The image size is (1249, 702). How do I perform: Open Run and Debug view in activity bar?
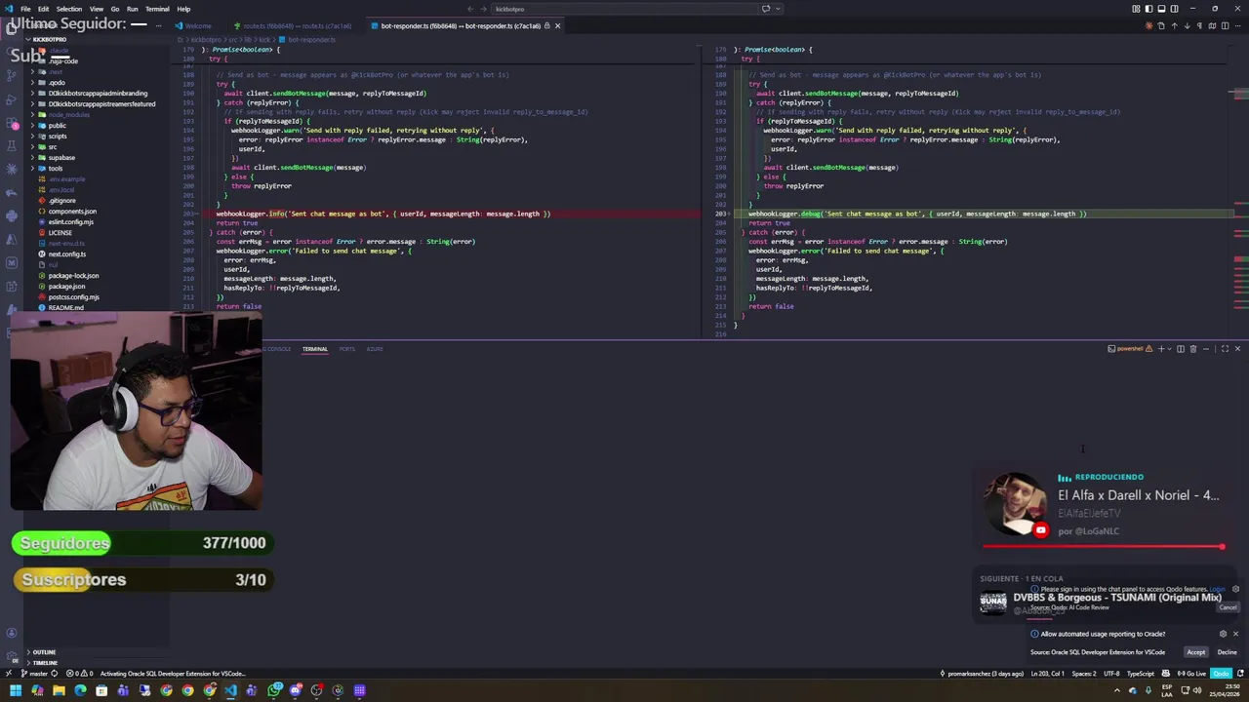[x=12, y=100]
